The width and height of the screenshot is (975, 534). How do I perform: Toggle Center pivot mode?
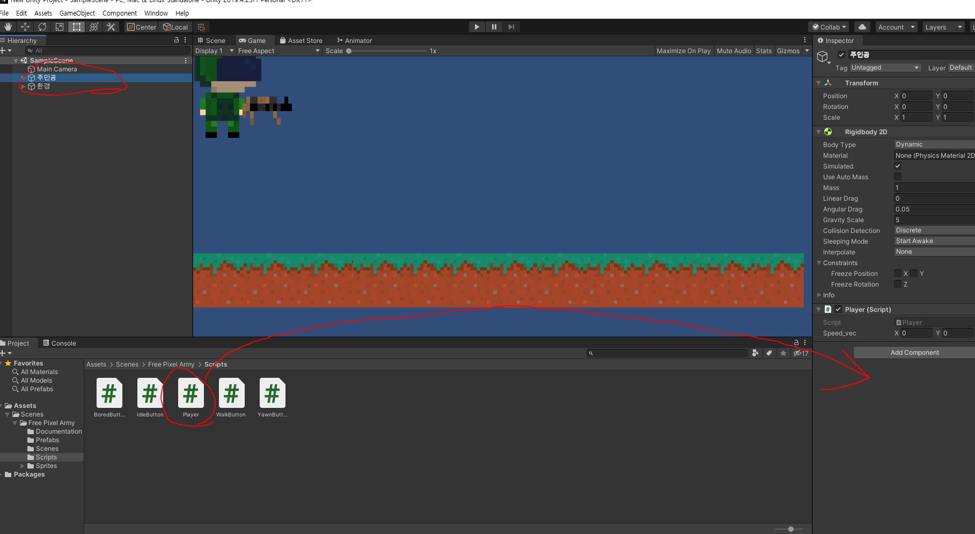click(142, 27)
